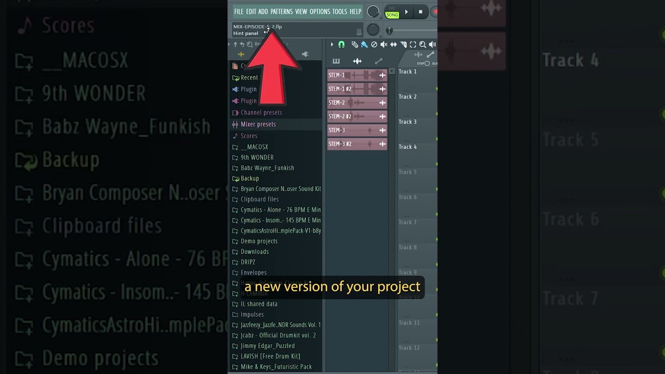This screenshot has height=374, width=665.
Task: Expand the 9th WONDER folder
Action: click(252, 157)
